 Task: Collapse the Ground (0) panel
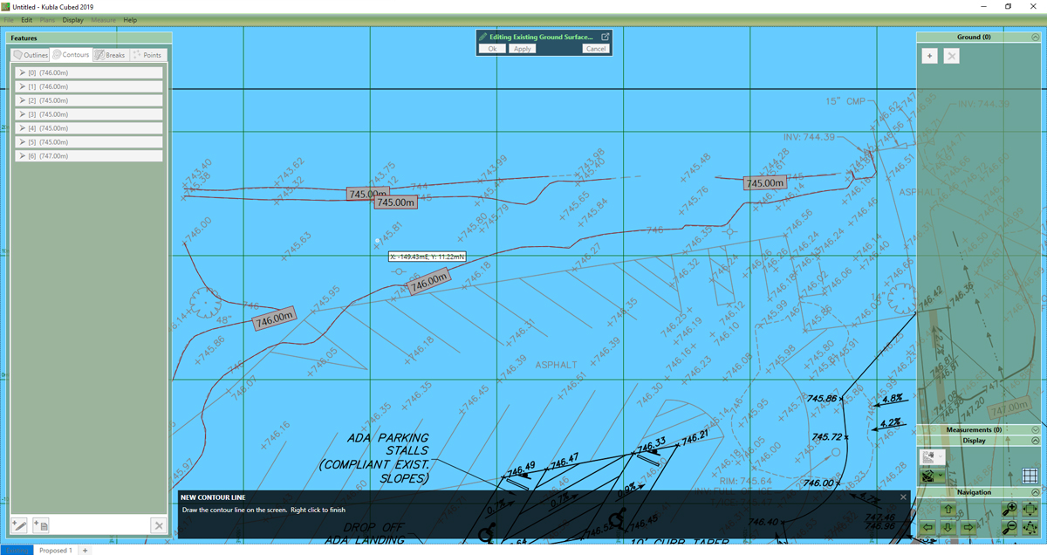coord(1036,38)
